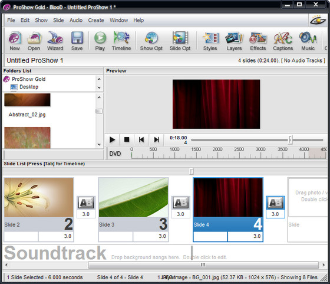Open Show Opt settings
Screen dimensions: 330x284
[151, 41]
